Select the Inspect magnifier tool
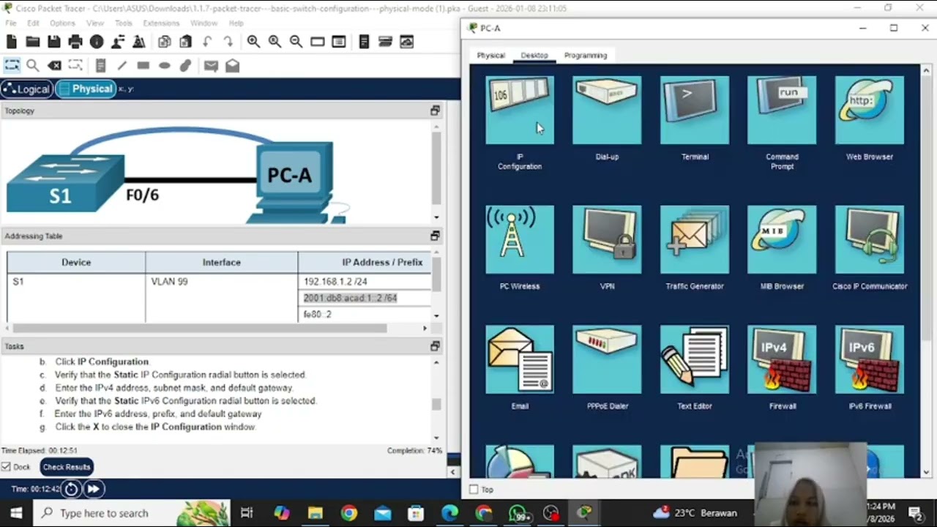The height and width of the screenshot is (527, 937). click(32, 66)
